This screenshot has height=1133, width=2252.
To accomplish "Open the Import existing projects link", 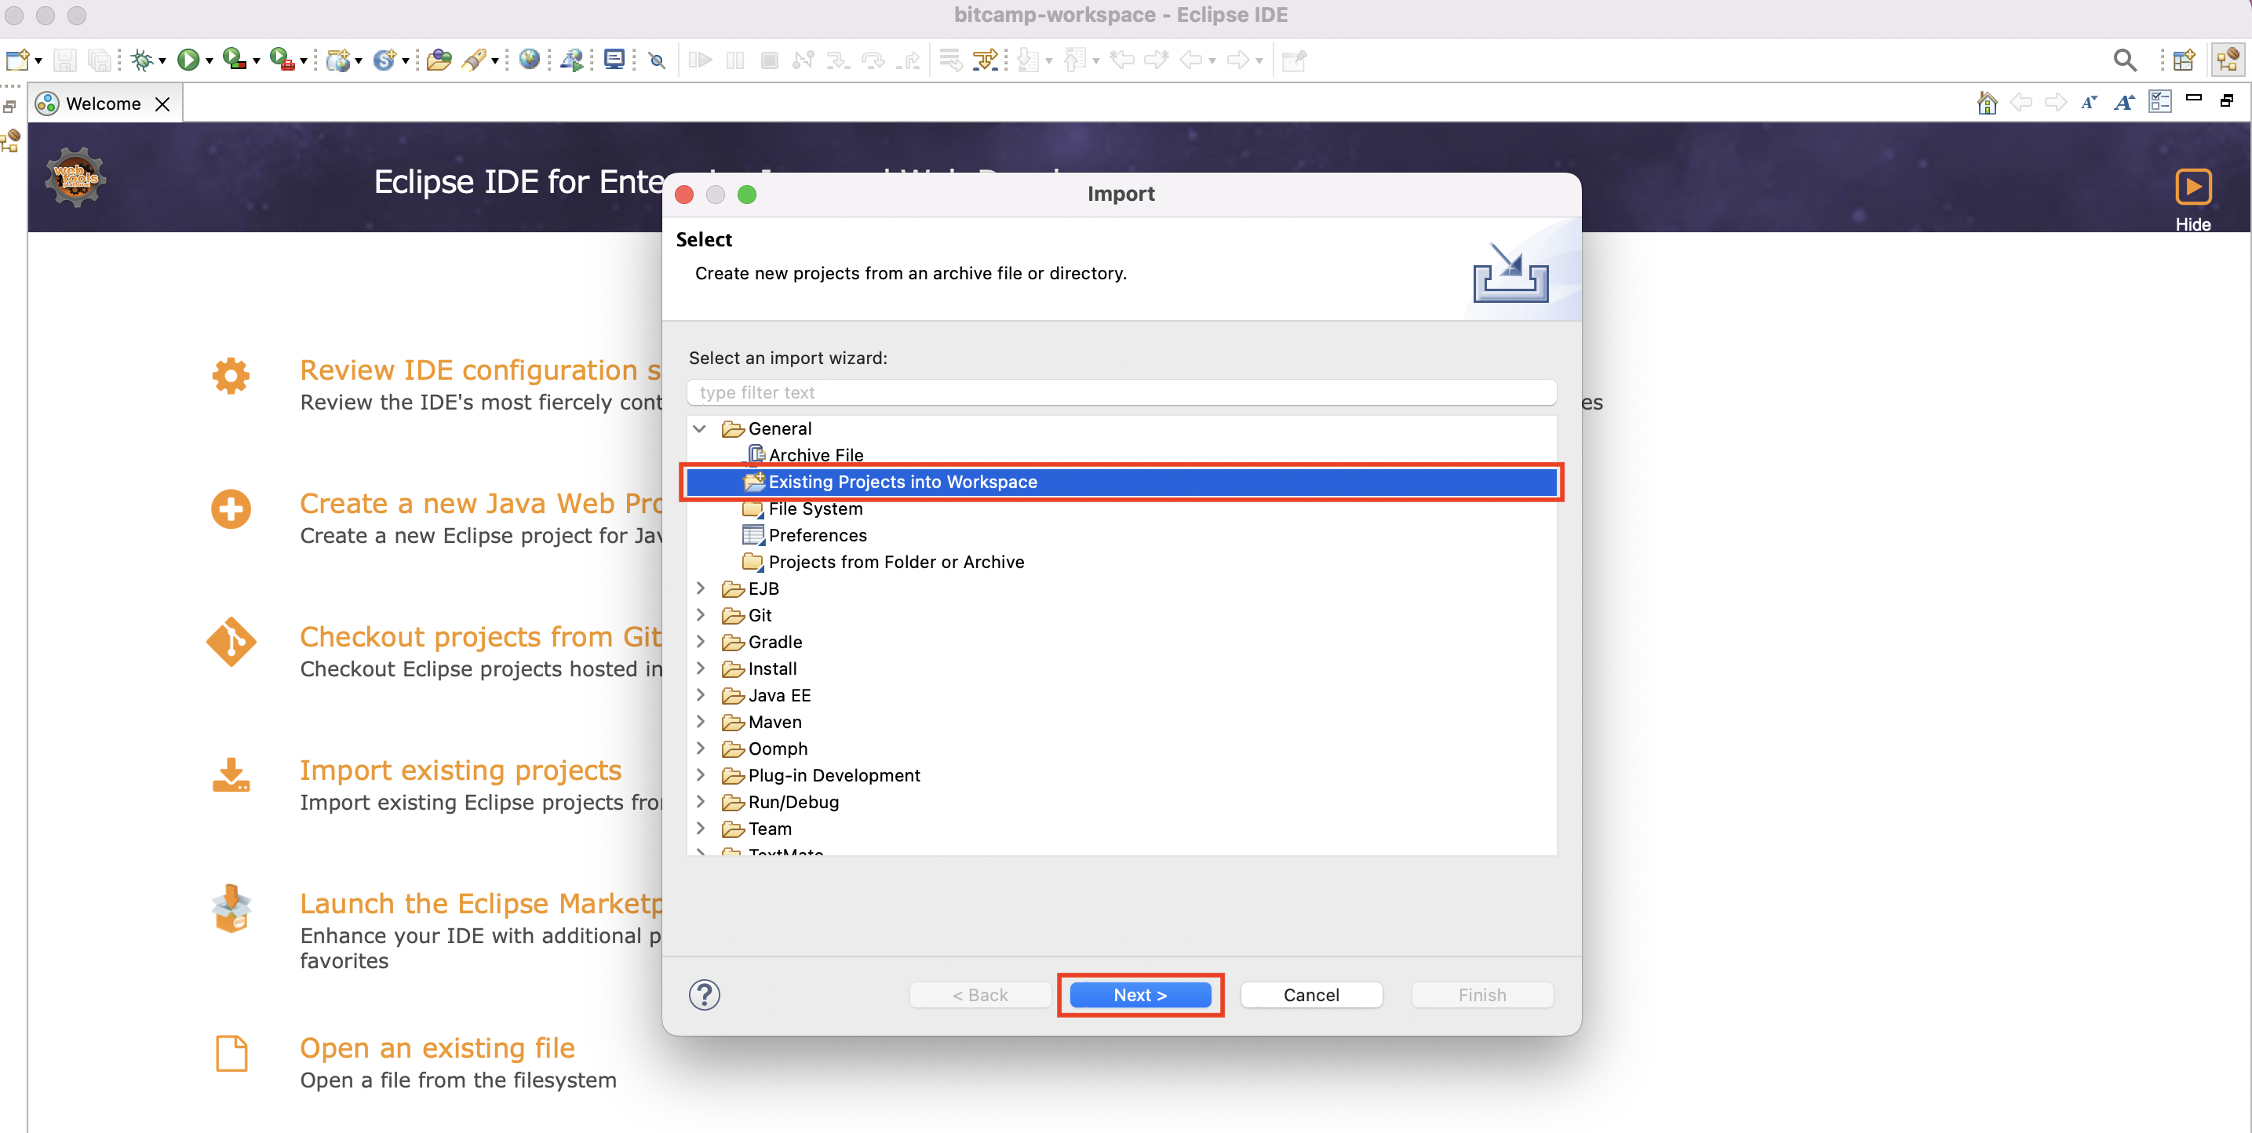I will point(460,771).
